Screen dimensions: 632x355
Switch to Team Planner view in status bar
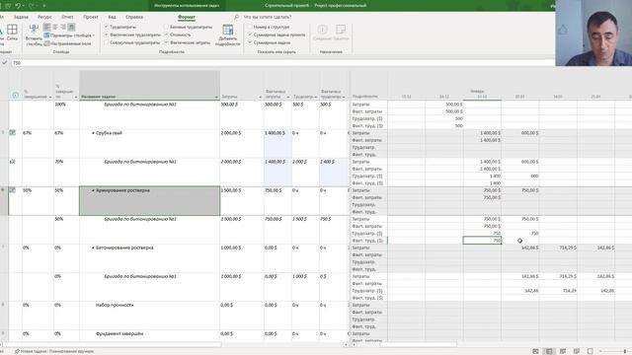[563, 351]
